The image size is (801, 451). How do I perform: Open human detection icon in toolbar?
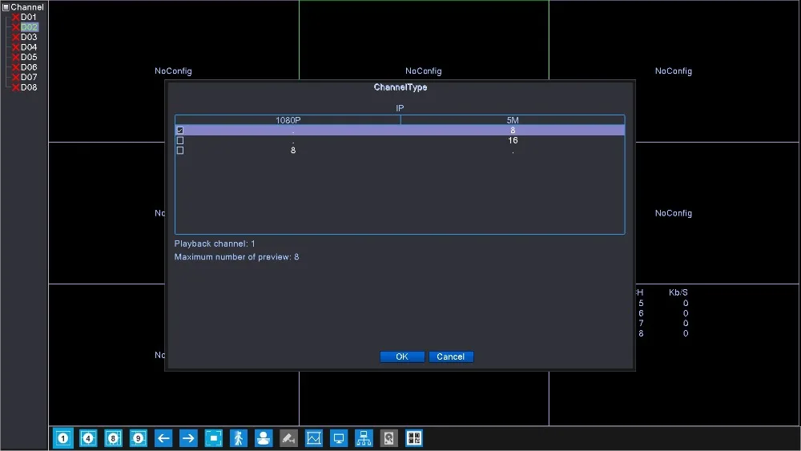[x=238, y=438]
